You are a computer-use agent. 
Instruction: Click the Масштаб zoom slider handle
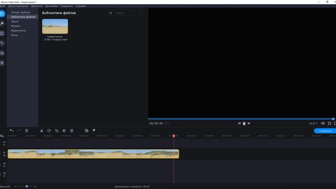coord(27,186)
